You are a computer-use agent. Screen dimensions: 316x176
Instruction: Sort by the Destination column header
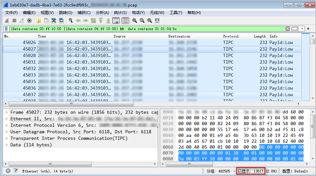[x=195, y=36]
